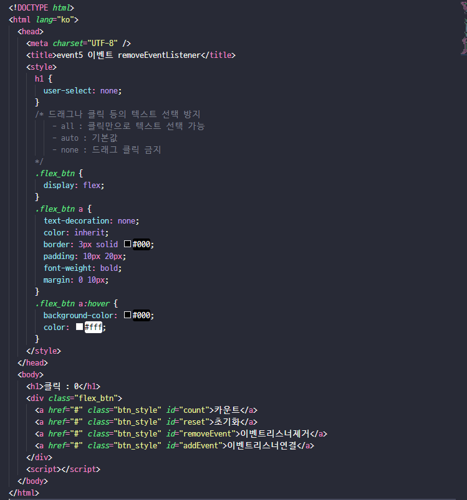Click the black swatch beside background-color #000
This screenshot has width=467, height=500.
point(127,315)
